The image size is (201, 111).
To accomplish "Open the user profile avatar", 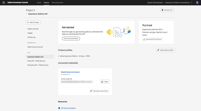I will pos(197,3).
